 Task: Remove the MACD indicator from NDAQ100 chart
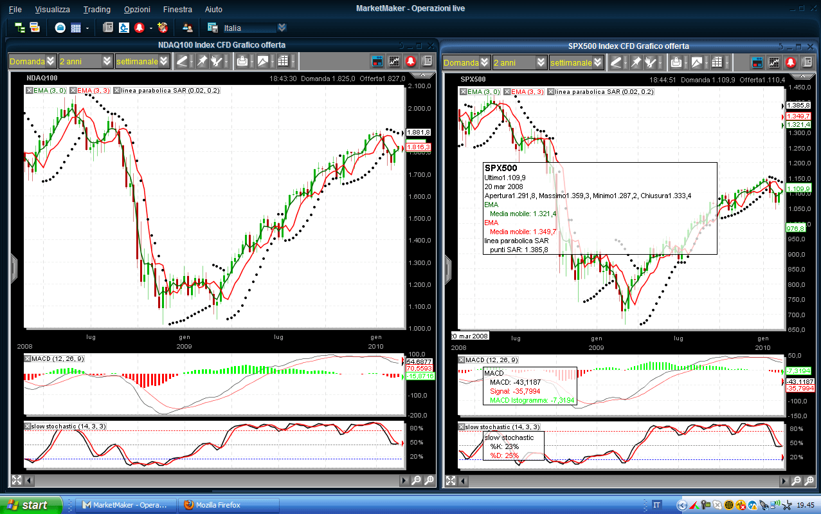(x=28, y=358)
